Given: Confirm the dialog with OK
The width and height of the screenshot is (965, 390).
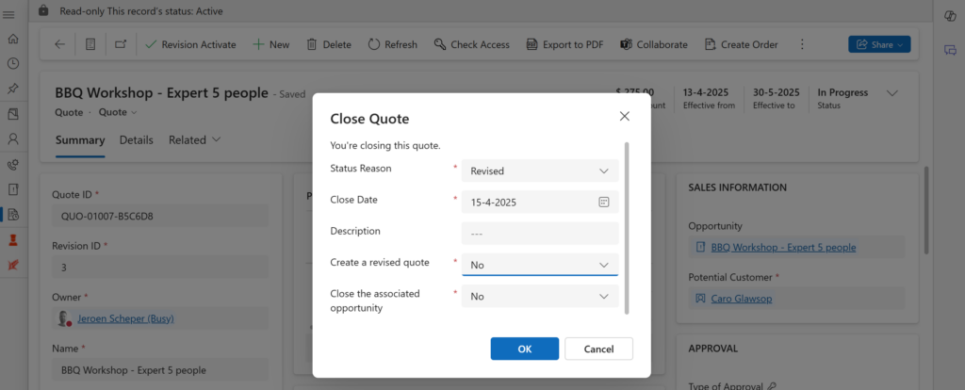Looking at the screenshot, I should pyautogui.click(x=524, y=349).
